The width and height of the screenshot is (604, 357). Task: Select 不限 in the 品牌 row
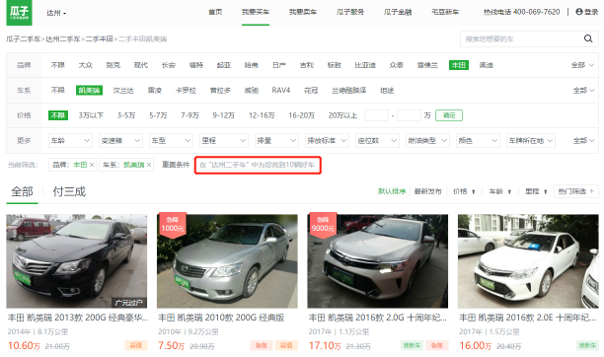point(58,65)
